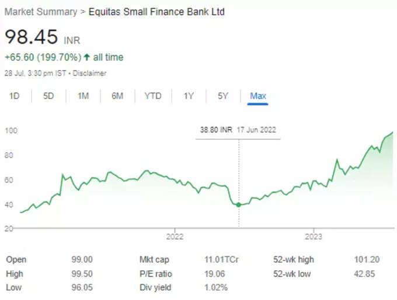The width and height of the screenshot is (397, 300).
Task: Open the 6M chart view
Action: coord(117,96)
